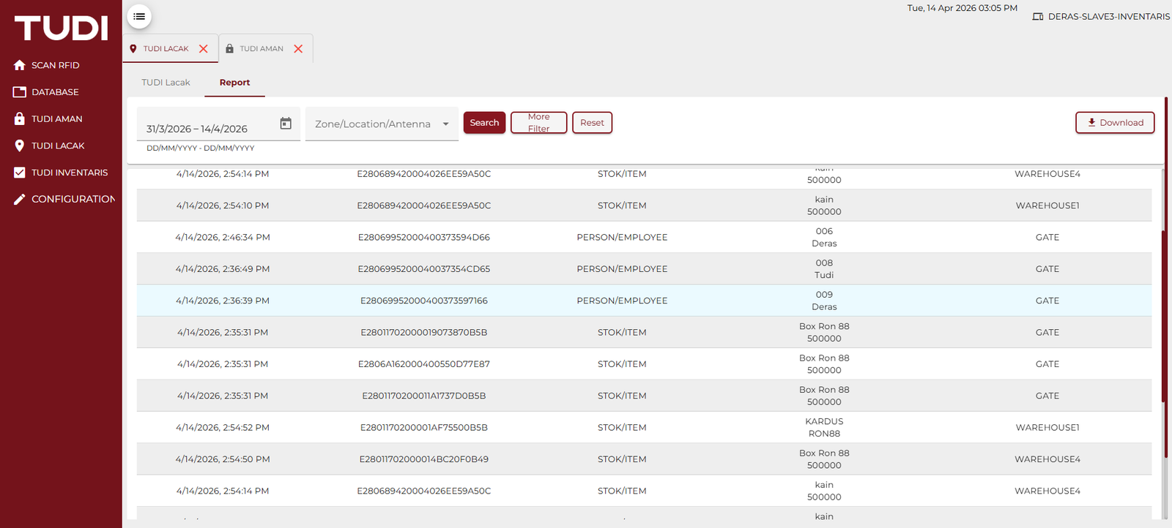Click the DERAS-SLAVE3-INVENTARIS device label
This screenshot has width=1172, height=528.
(x=1109, y=16)
